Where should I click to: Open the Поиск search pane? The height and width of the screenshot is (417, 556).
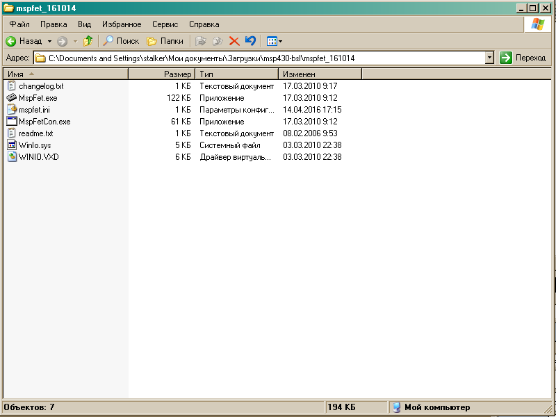click(x=121, y=41)
